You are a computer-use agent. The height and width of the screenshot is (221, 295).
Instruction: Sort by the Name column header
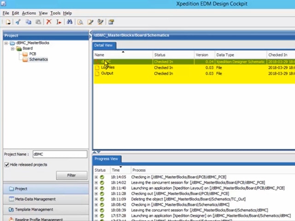tap(123, 55)
